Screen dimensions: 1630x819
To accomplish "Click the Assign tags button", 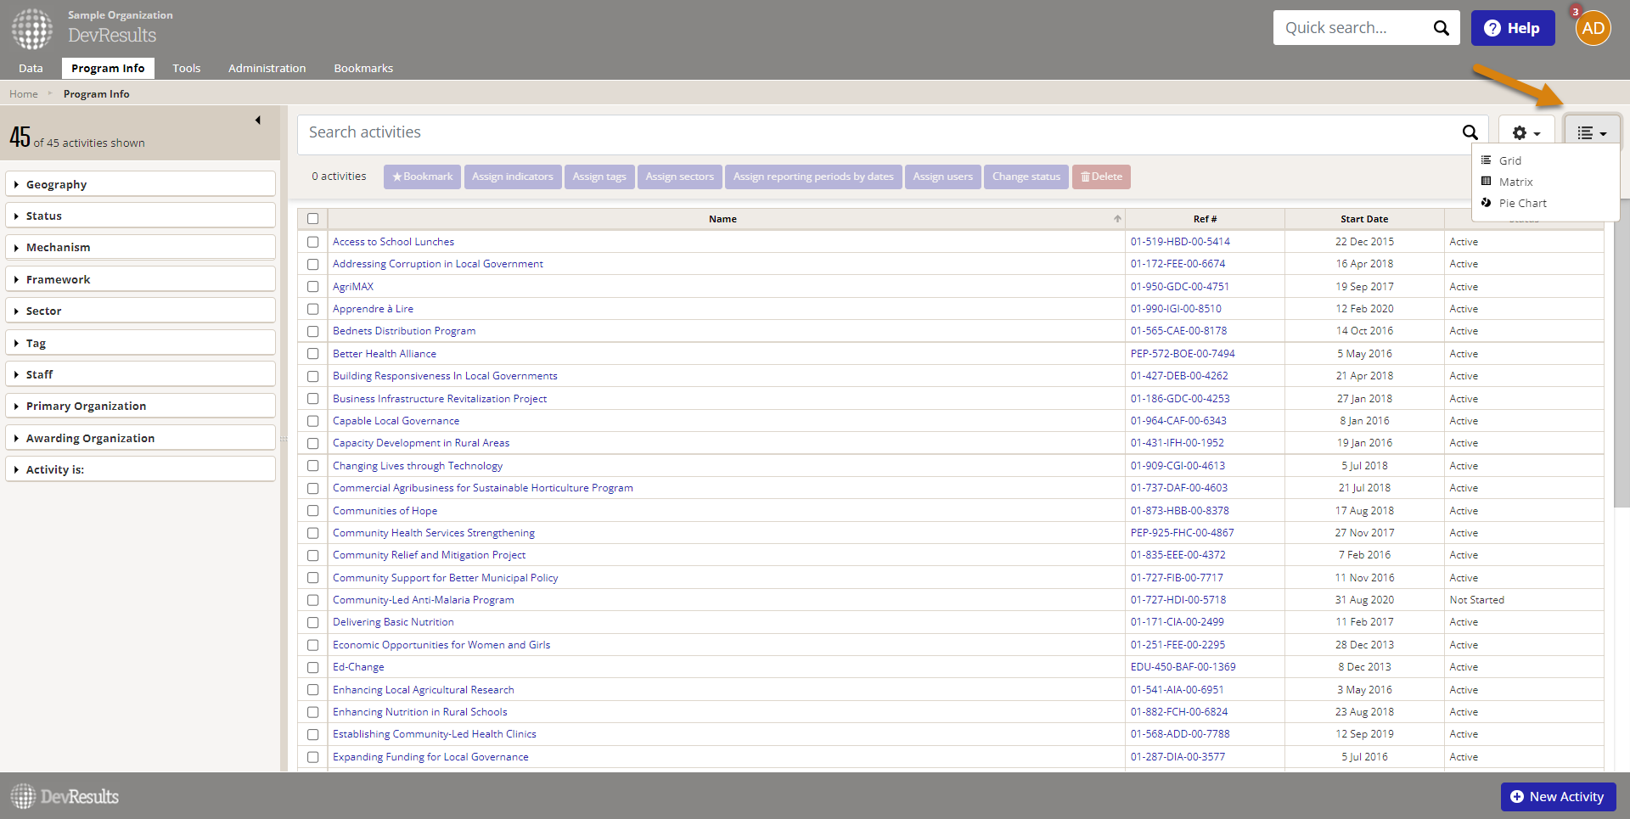I will 599,177.
